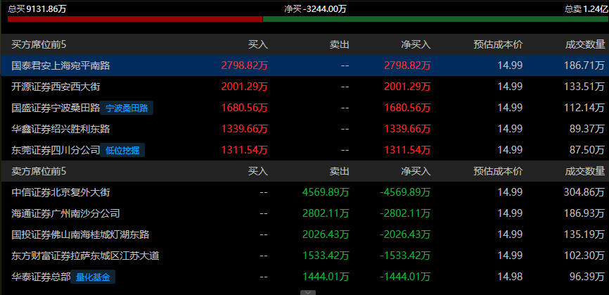Viewport: 609px width, 295px height.
Task: Click 成交数量 header in buyer table
Action: coord(585,44)
